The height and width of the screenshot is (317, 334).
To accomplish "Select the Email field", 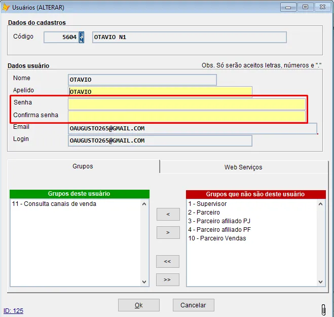I will 193,128.
